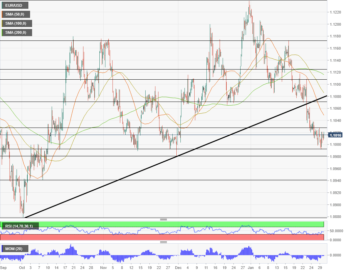Click the 1.0940 price axis label
This screenshot has height=272, width=349.
click(x=335, y=181)
